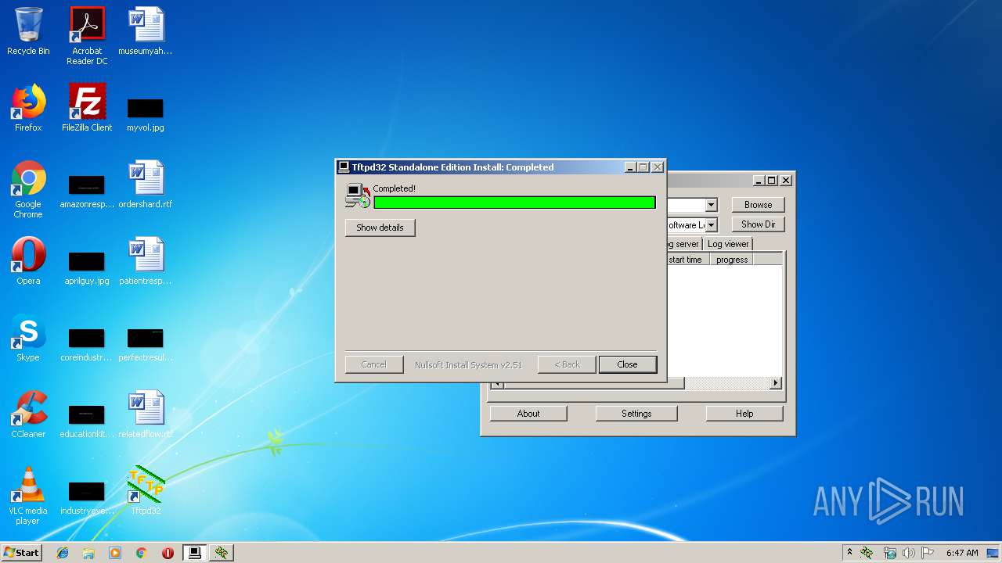Select the myvol.jpg file icon
This screenshot has width=1002, height=563.
146,113
